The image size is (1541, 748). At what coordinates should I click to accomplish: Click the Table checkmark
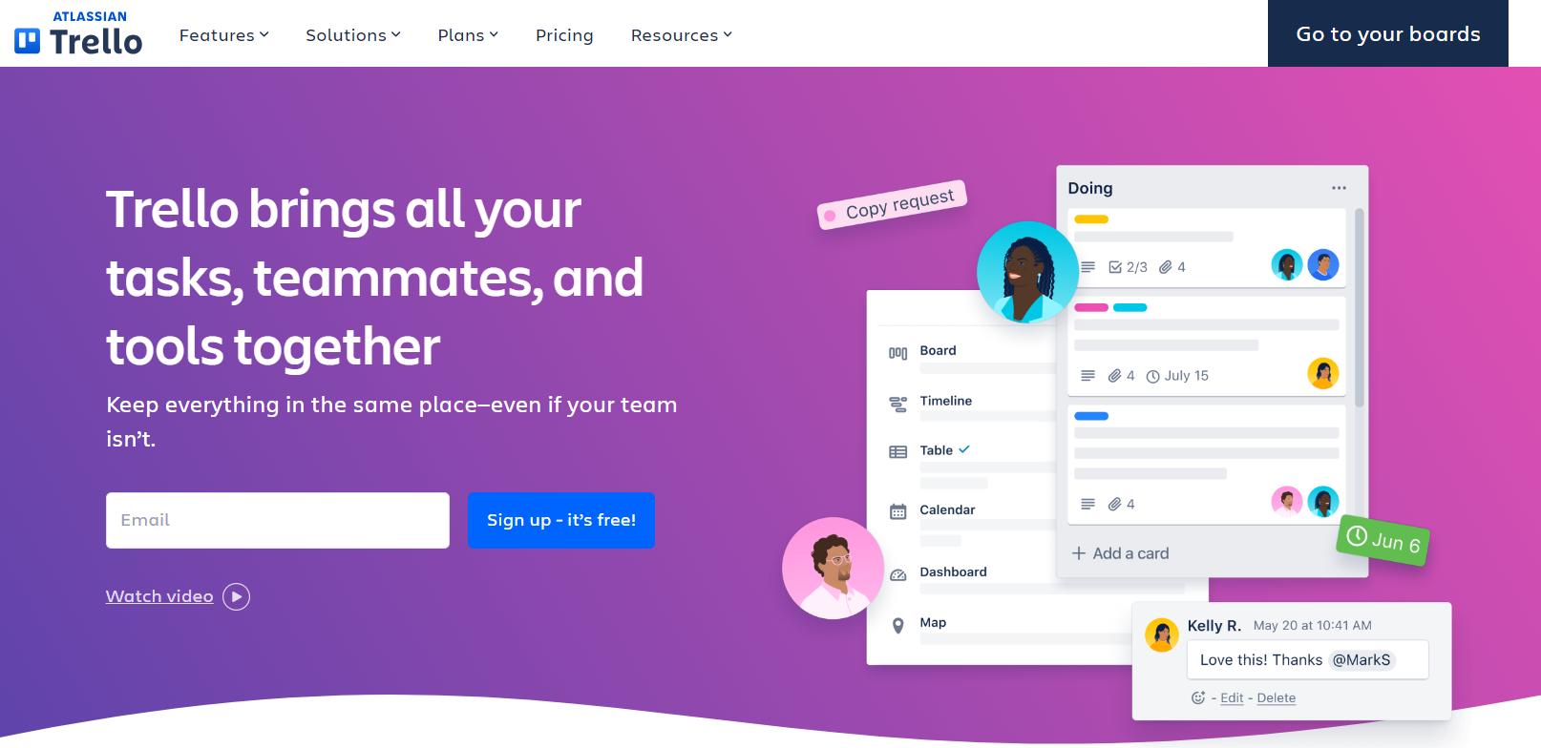(x=964, y=449)
